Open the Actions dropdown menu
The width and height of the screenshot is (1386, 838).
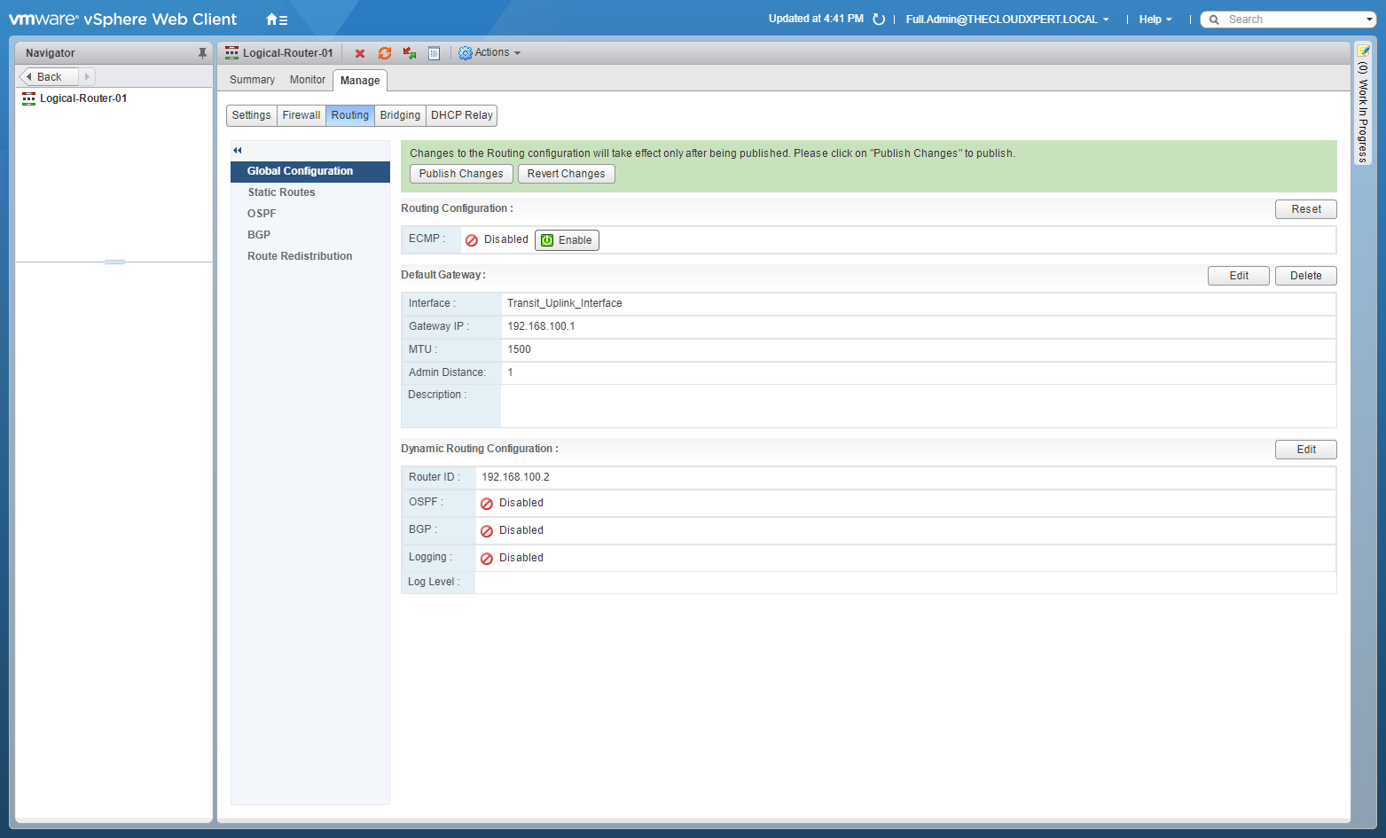pyautogui.click(x=489, y=53)
